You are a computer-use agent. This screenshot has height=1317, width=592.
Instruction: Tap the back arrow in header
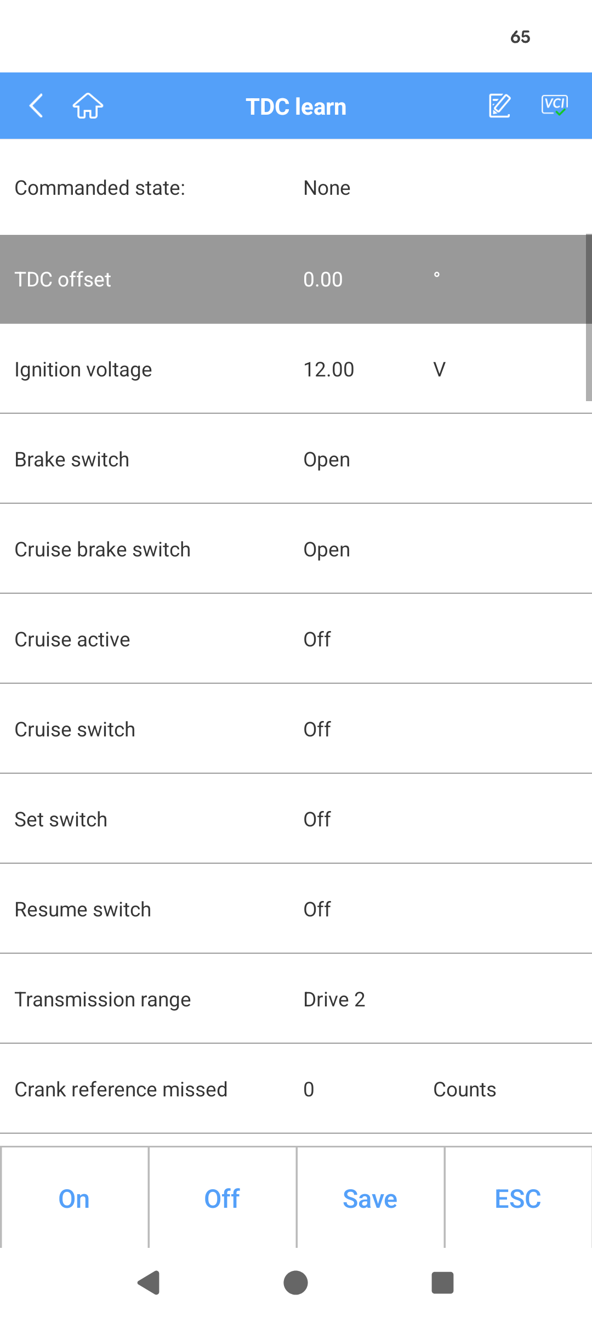pos(36,106)
